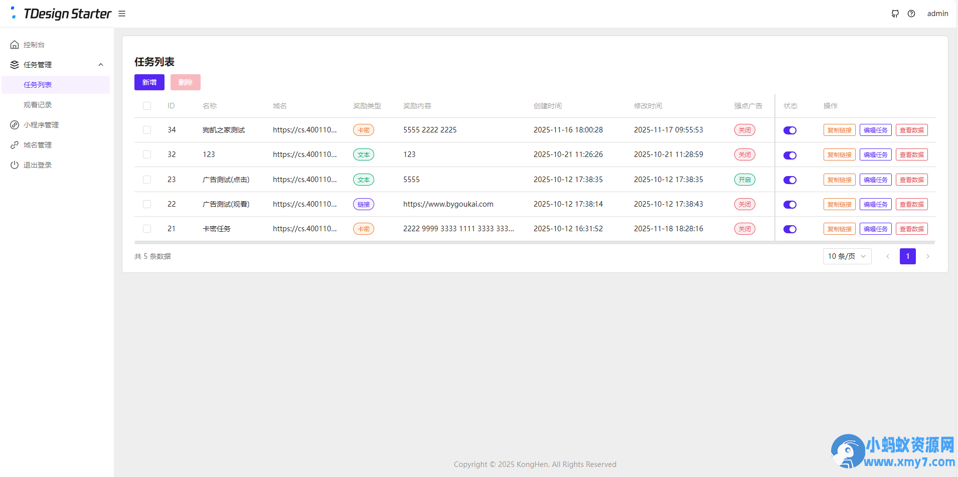Select the checkbox for task ID 23
Screen dimensions: 958x477
147,180
